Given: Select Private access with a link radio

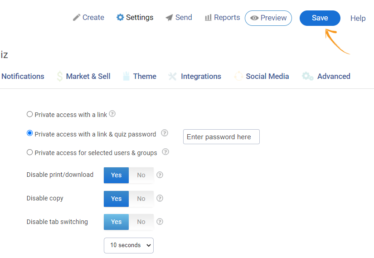Looking at the screenshot, I should (30, 114).
